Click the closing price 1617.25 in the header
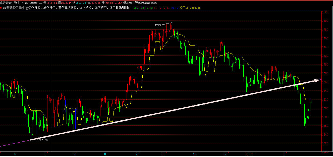The height and width of the screenshot is (157, 333). tap(95, 3)
